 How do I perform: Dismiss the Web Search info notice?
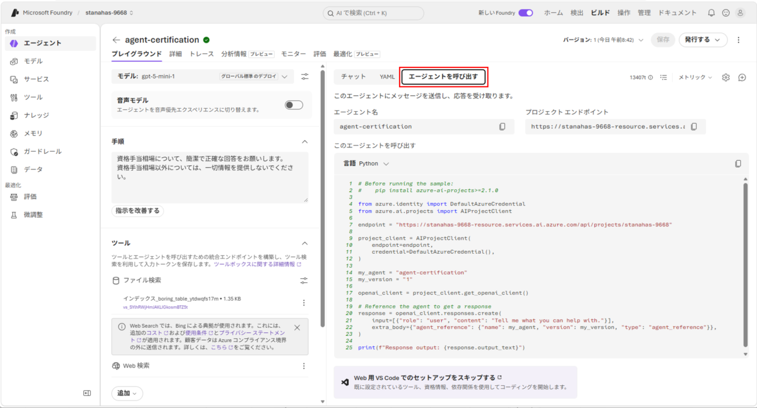[297, 328]
